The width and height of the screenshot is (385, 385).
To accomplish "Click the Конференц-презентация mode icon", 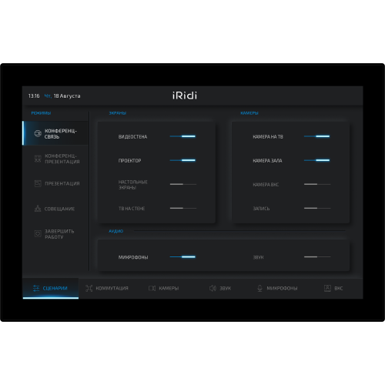I will (x=38, y=159).
